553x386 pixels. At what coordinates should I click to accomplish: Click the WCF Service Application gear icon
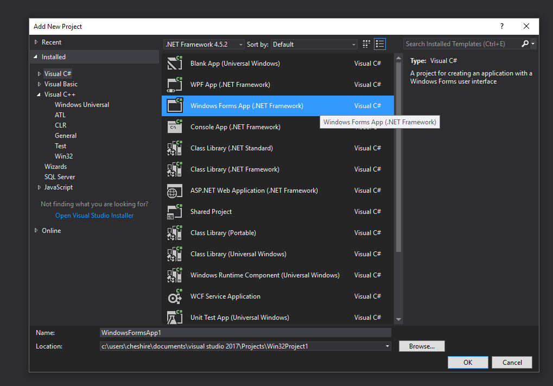coord(174,296)
